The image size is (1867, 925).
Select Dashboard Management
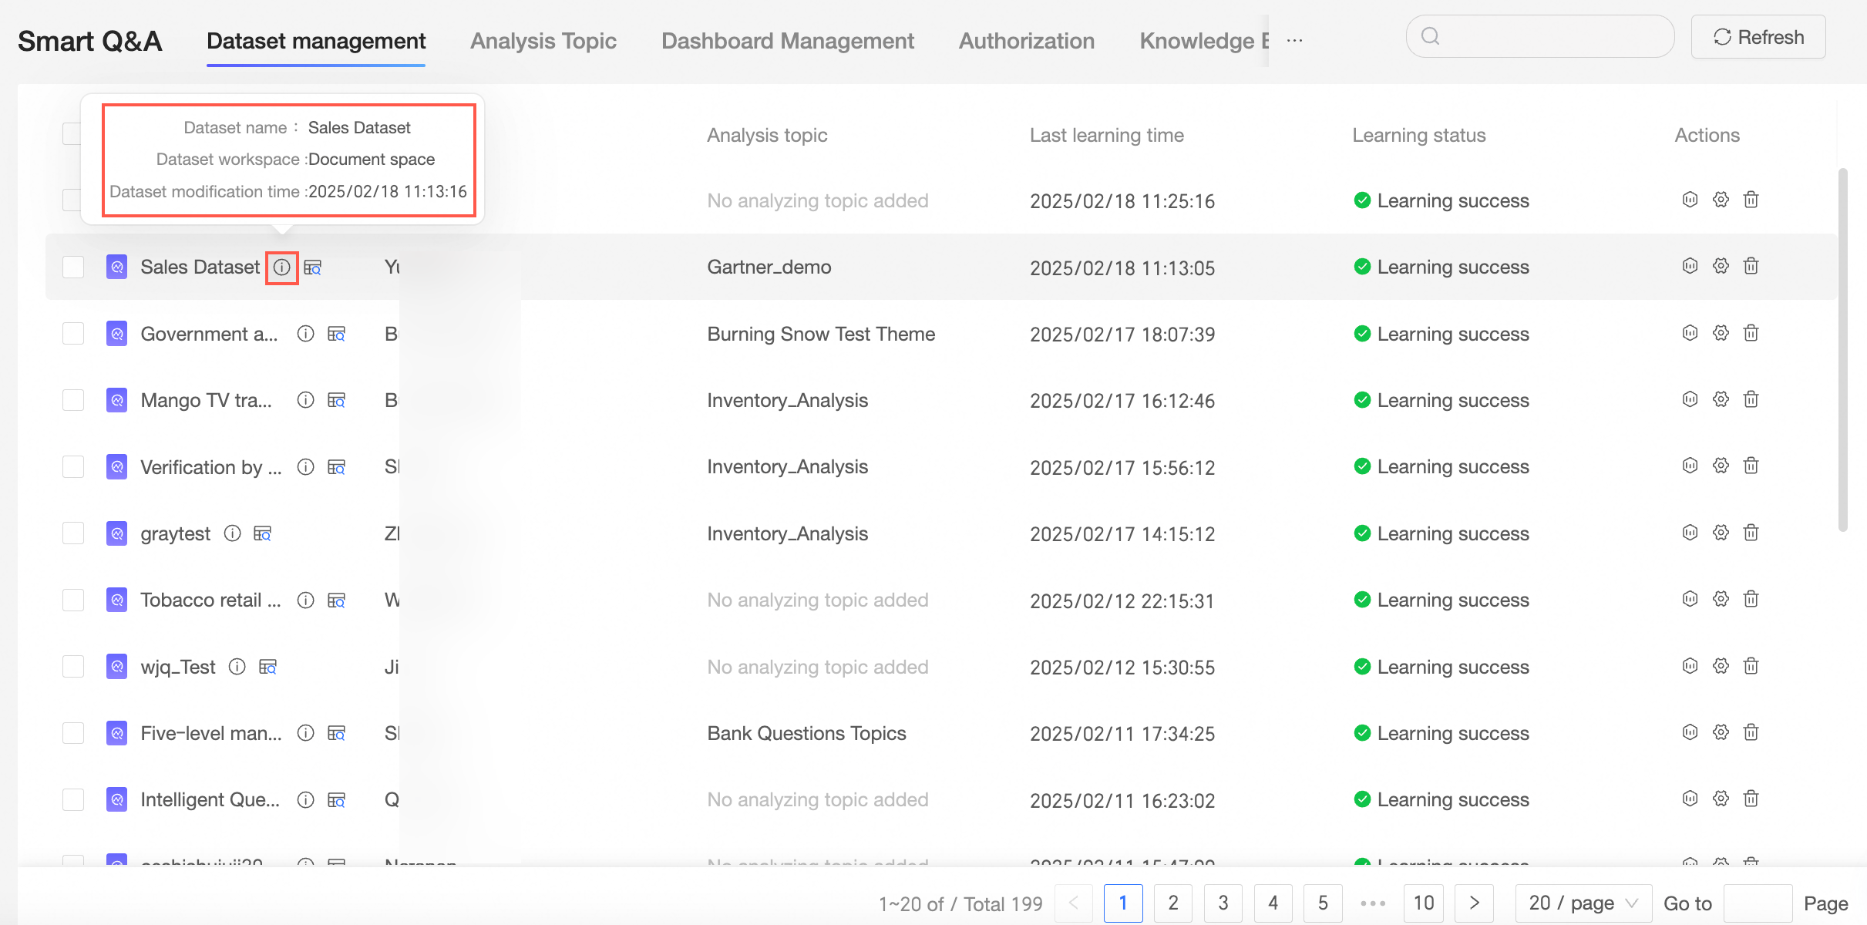click(x=787, y=41)
